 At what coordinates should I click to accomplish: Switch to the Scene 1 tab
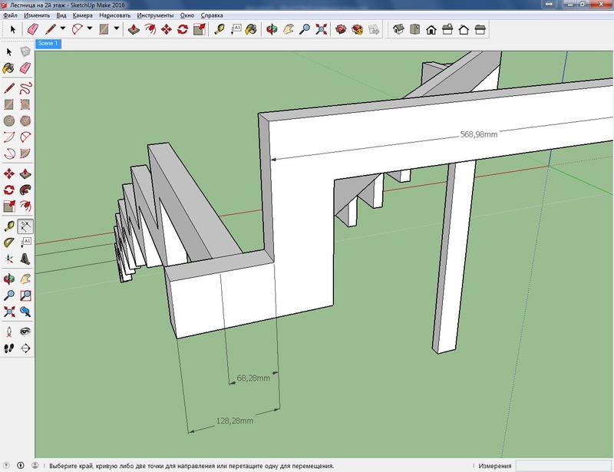(x=48, y=44)
